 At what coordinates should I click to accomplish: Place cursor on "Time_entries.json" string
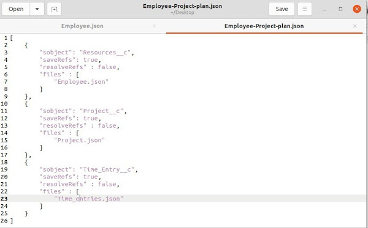89,199
